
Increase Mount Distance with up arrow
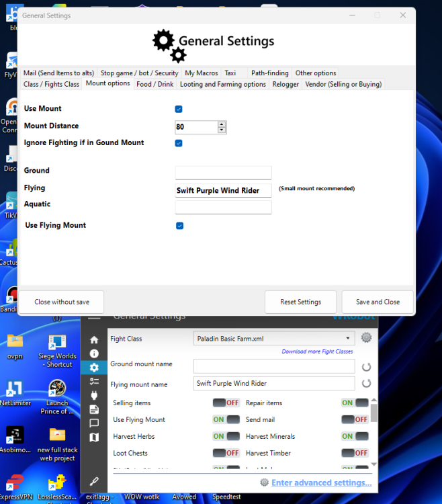[222, 124]
